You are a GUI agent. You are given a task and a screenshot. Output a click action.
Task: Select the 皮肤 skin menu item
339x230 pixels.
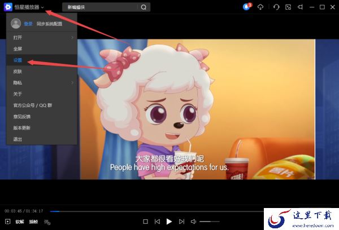tap(42, 72)
